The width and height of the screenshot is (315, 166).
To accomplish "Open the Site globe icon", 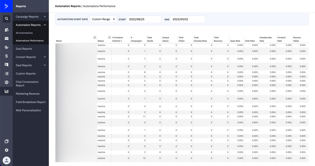I will coord(6,82).
